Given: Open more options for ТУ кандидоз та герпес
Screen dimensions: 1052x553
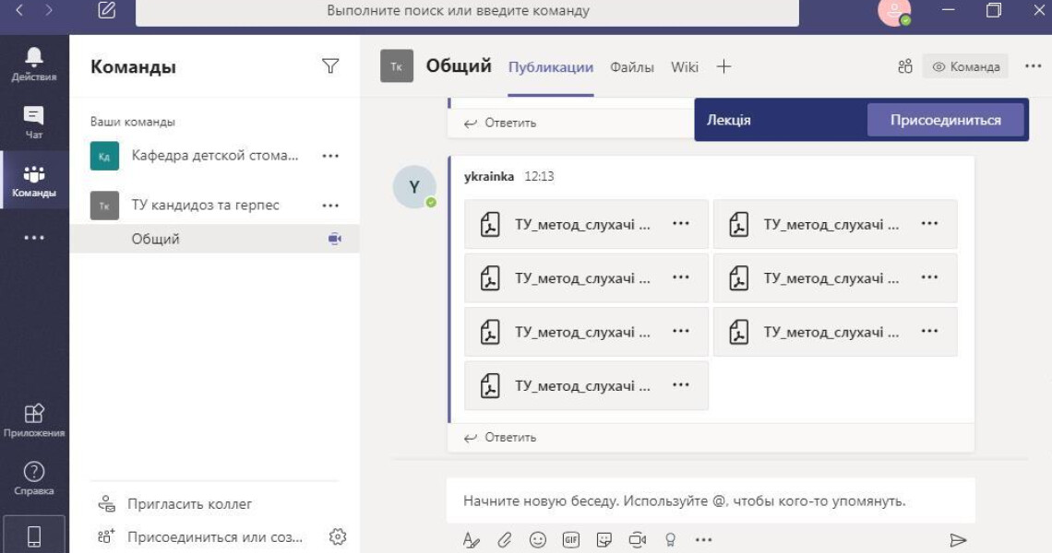Looking at the screenshot, I should click(330, 206).
